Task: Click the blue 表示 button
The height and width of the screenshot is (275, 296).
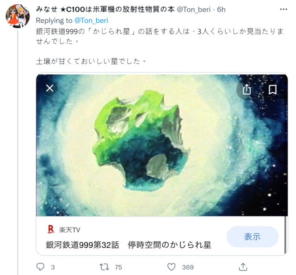Action: pyautogui.click(x=253, y=237)
